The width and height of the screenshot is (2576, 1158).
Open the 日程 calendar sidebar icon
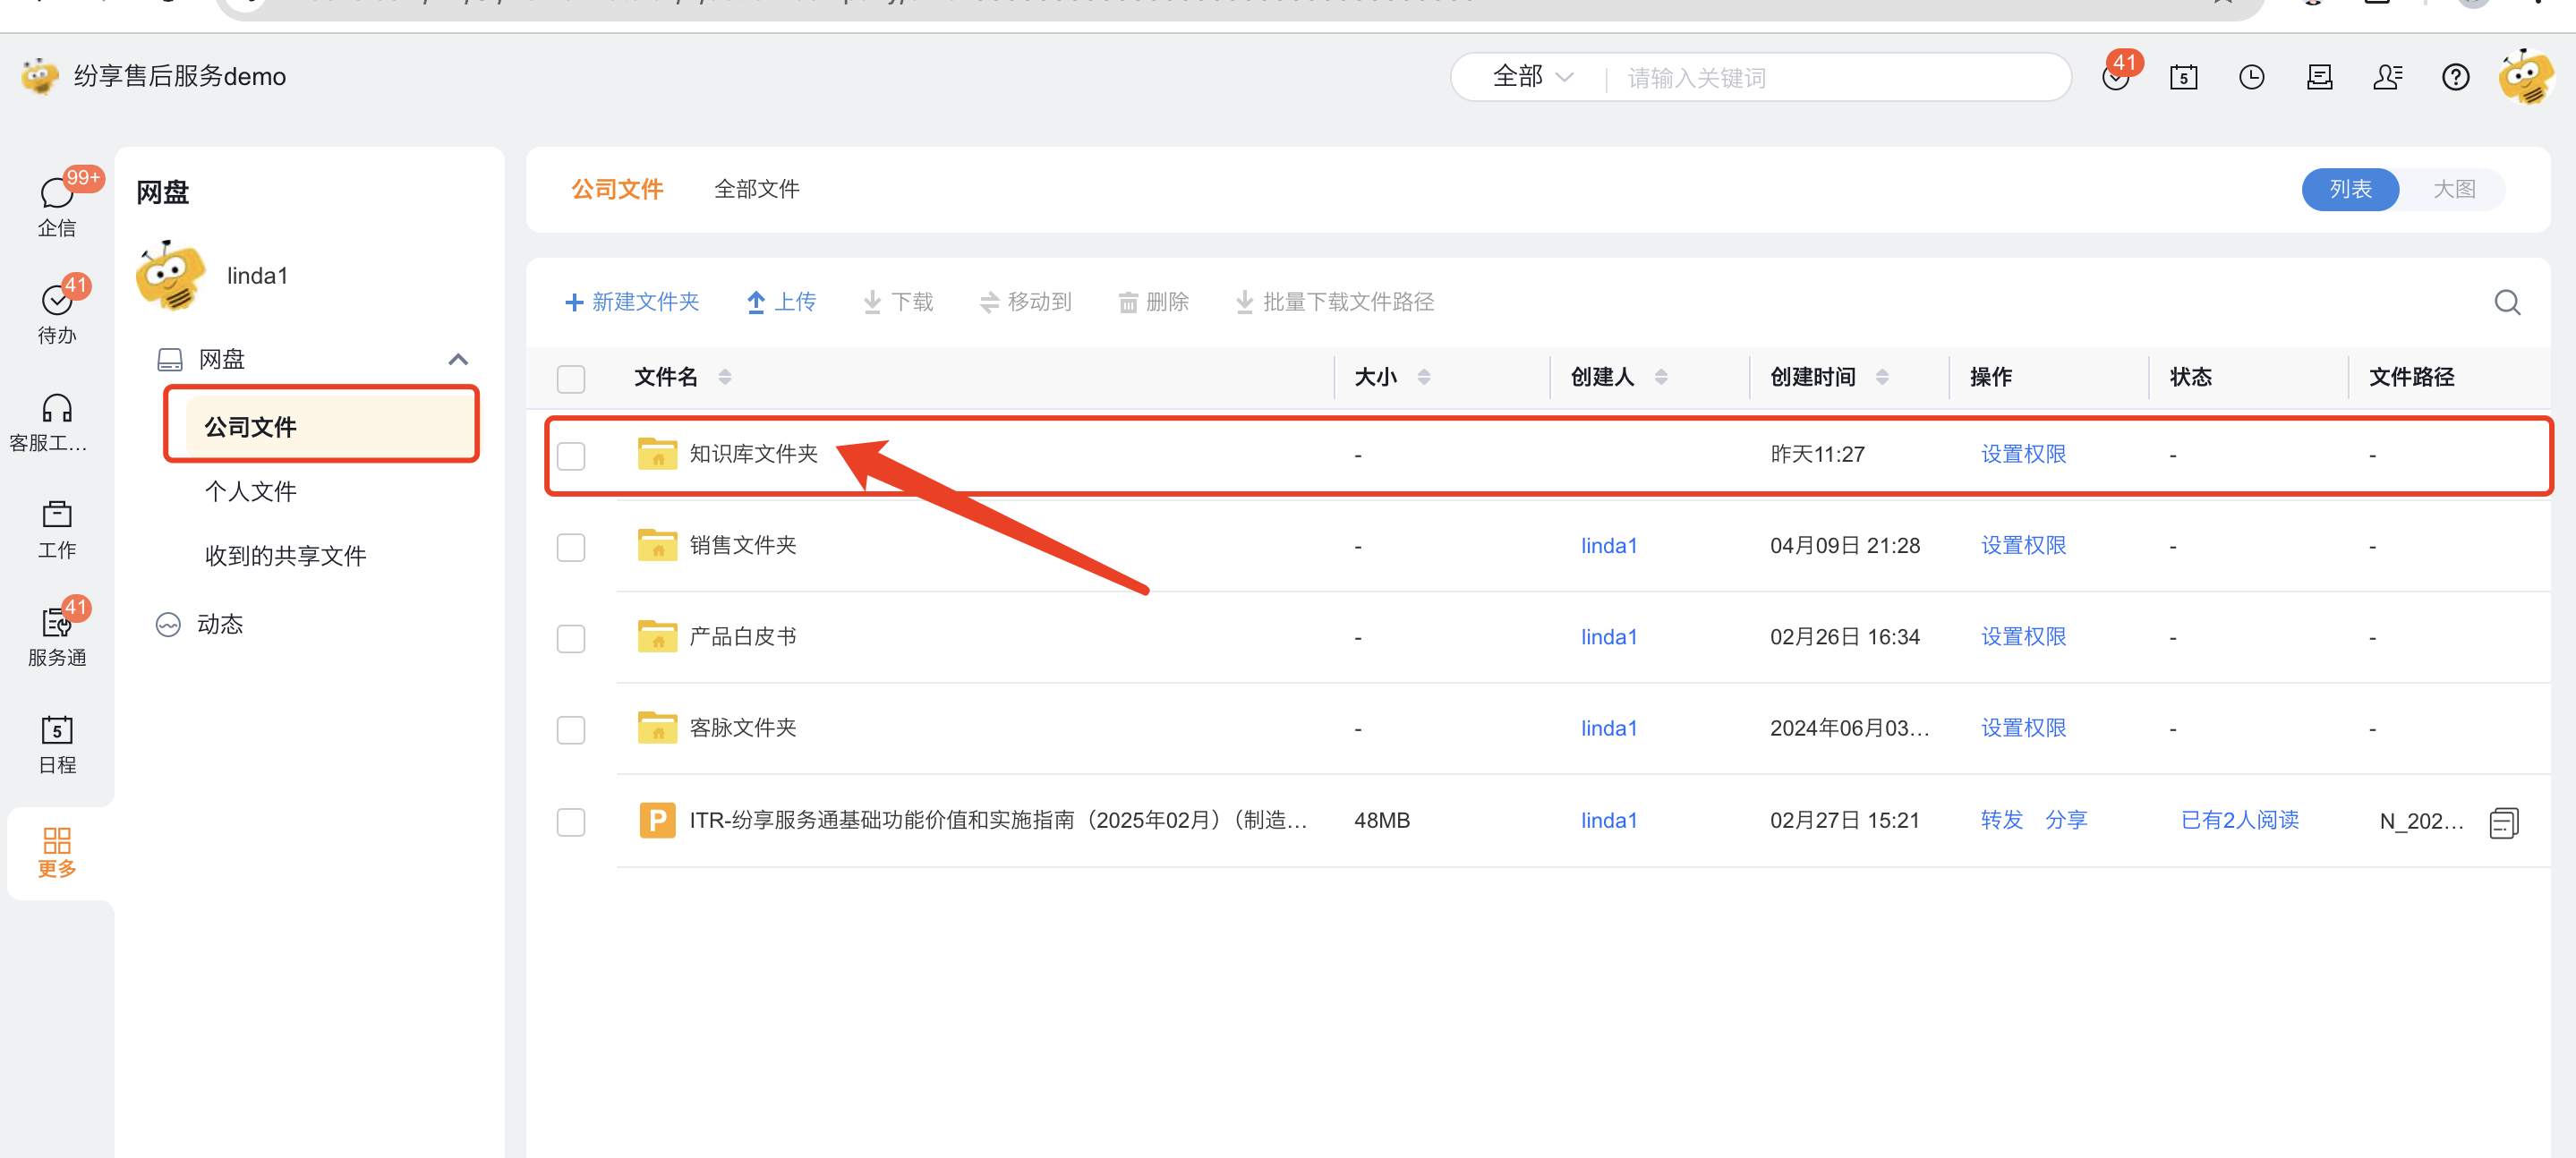[x=57, y=731]
